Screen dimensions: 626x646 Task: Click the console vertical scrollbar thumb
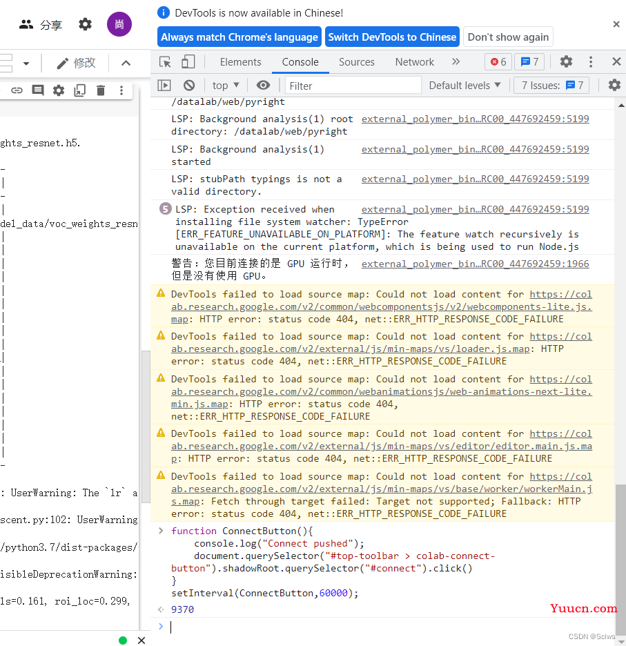620,560
